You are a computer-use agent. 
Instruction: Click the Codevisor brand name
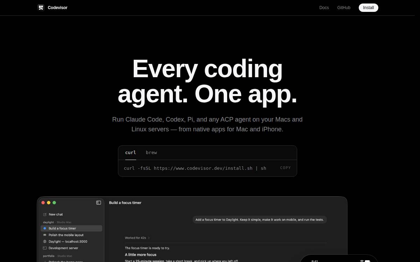[x=58, y=8]
